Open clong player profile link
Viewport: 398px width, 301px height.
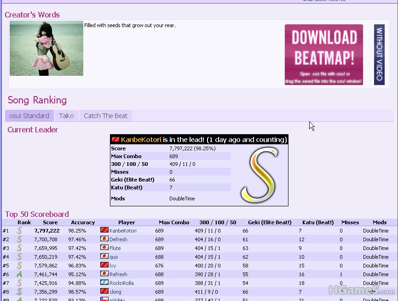115,292
